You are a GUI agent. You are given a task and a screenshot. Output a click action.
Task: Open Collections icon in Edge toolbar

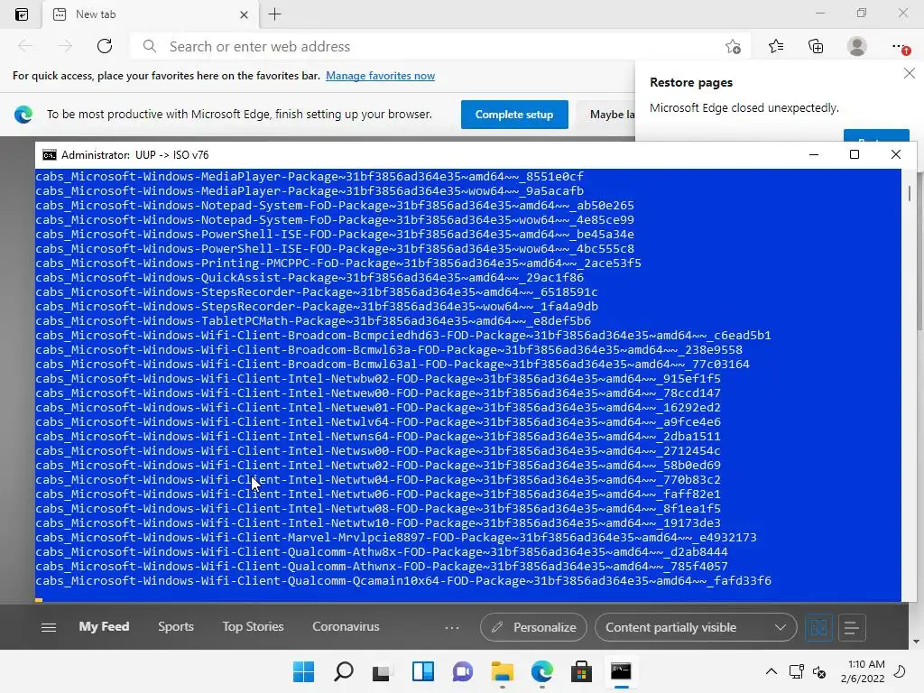pyautogui.click(x=816, y=46)
